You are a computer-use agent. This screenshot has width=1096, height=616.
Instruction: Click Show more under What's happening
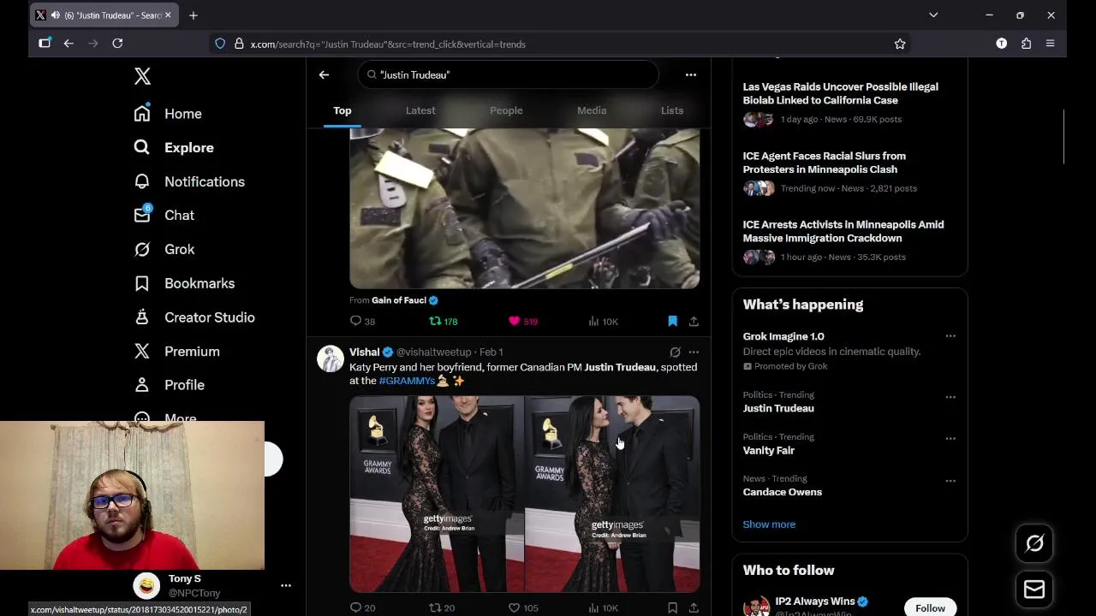coord(769,524)
